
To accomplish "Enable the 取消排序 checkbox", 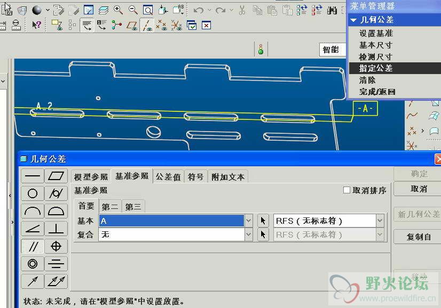I will coord(347,190).
